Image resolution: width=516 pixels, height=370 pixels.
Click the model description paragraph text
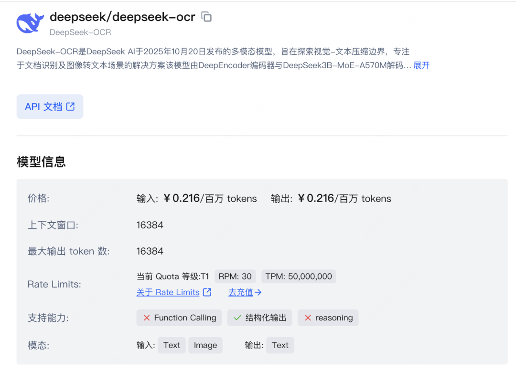pyautogui.click(x=214, y=59)
